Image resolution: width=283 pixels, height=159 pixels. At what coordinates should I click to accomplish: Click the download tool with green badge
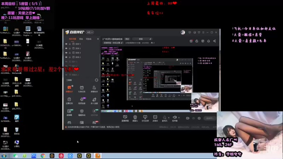point(94,112)
